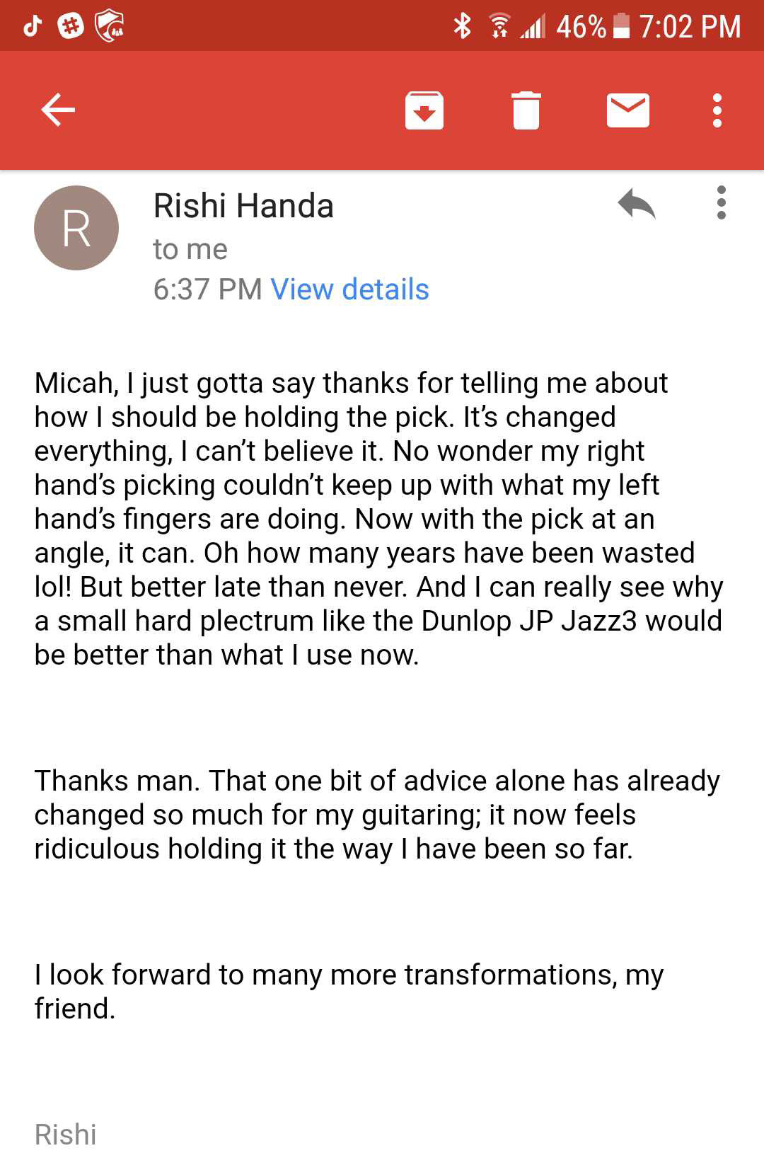Tap the back arrow to leave email
Viewport: 764px width, 1170px height.
point(58,110)
